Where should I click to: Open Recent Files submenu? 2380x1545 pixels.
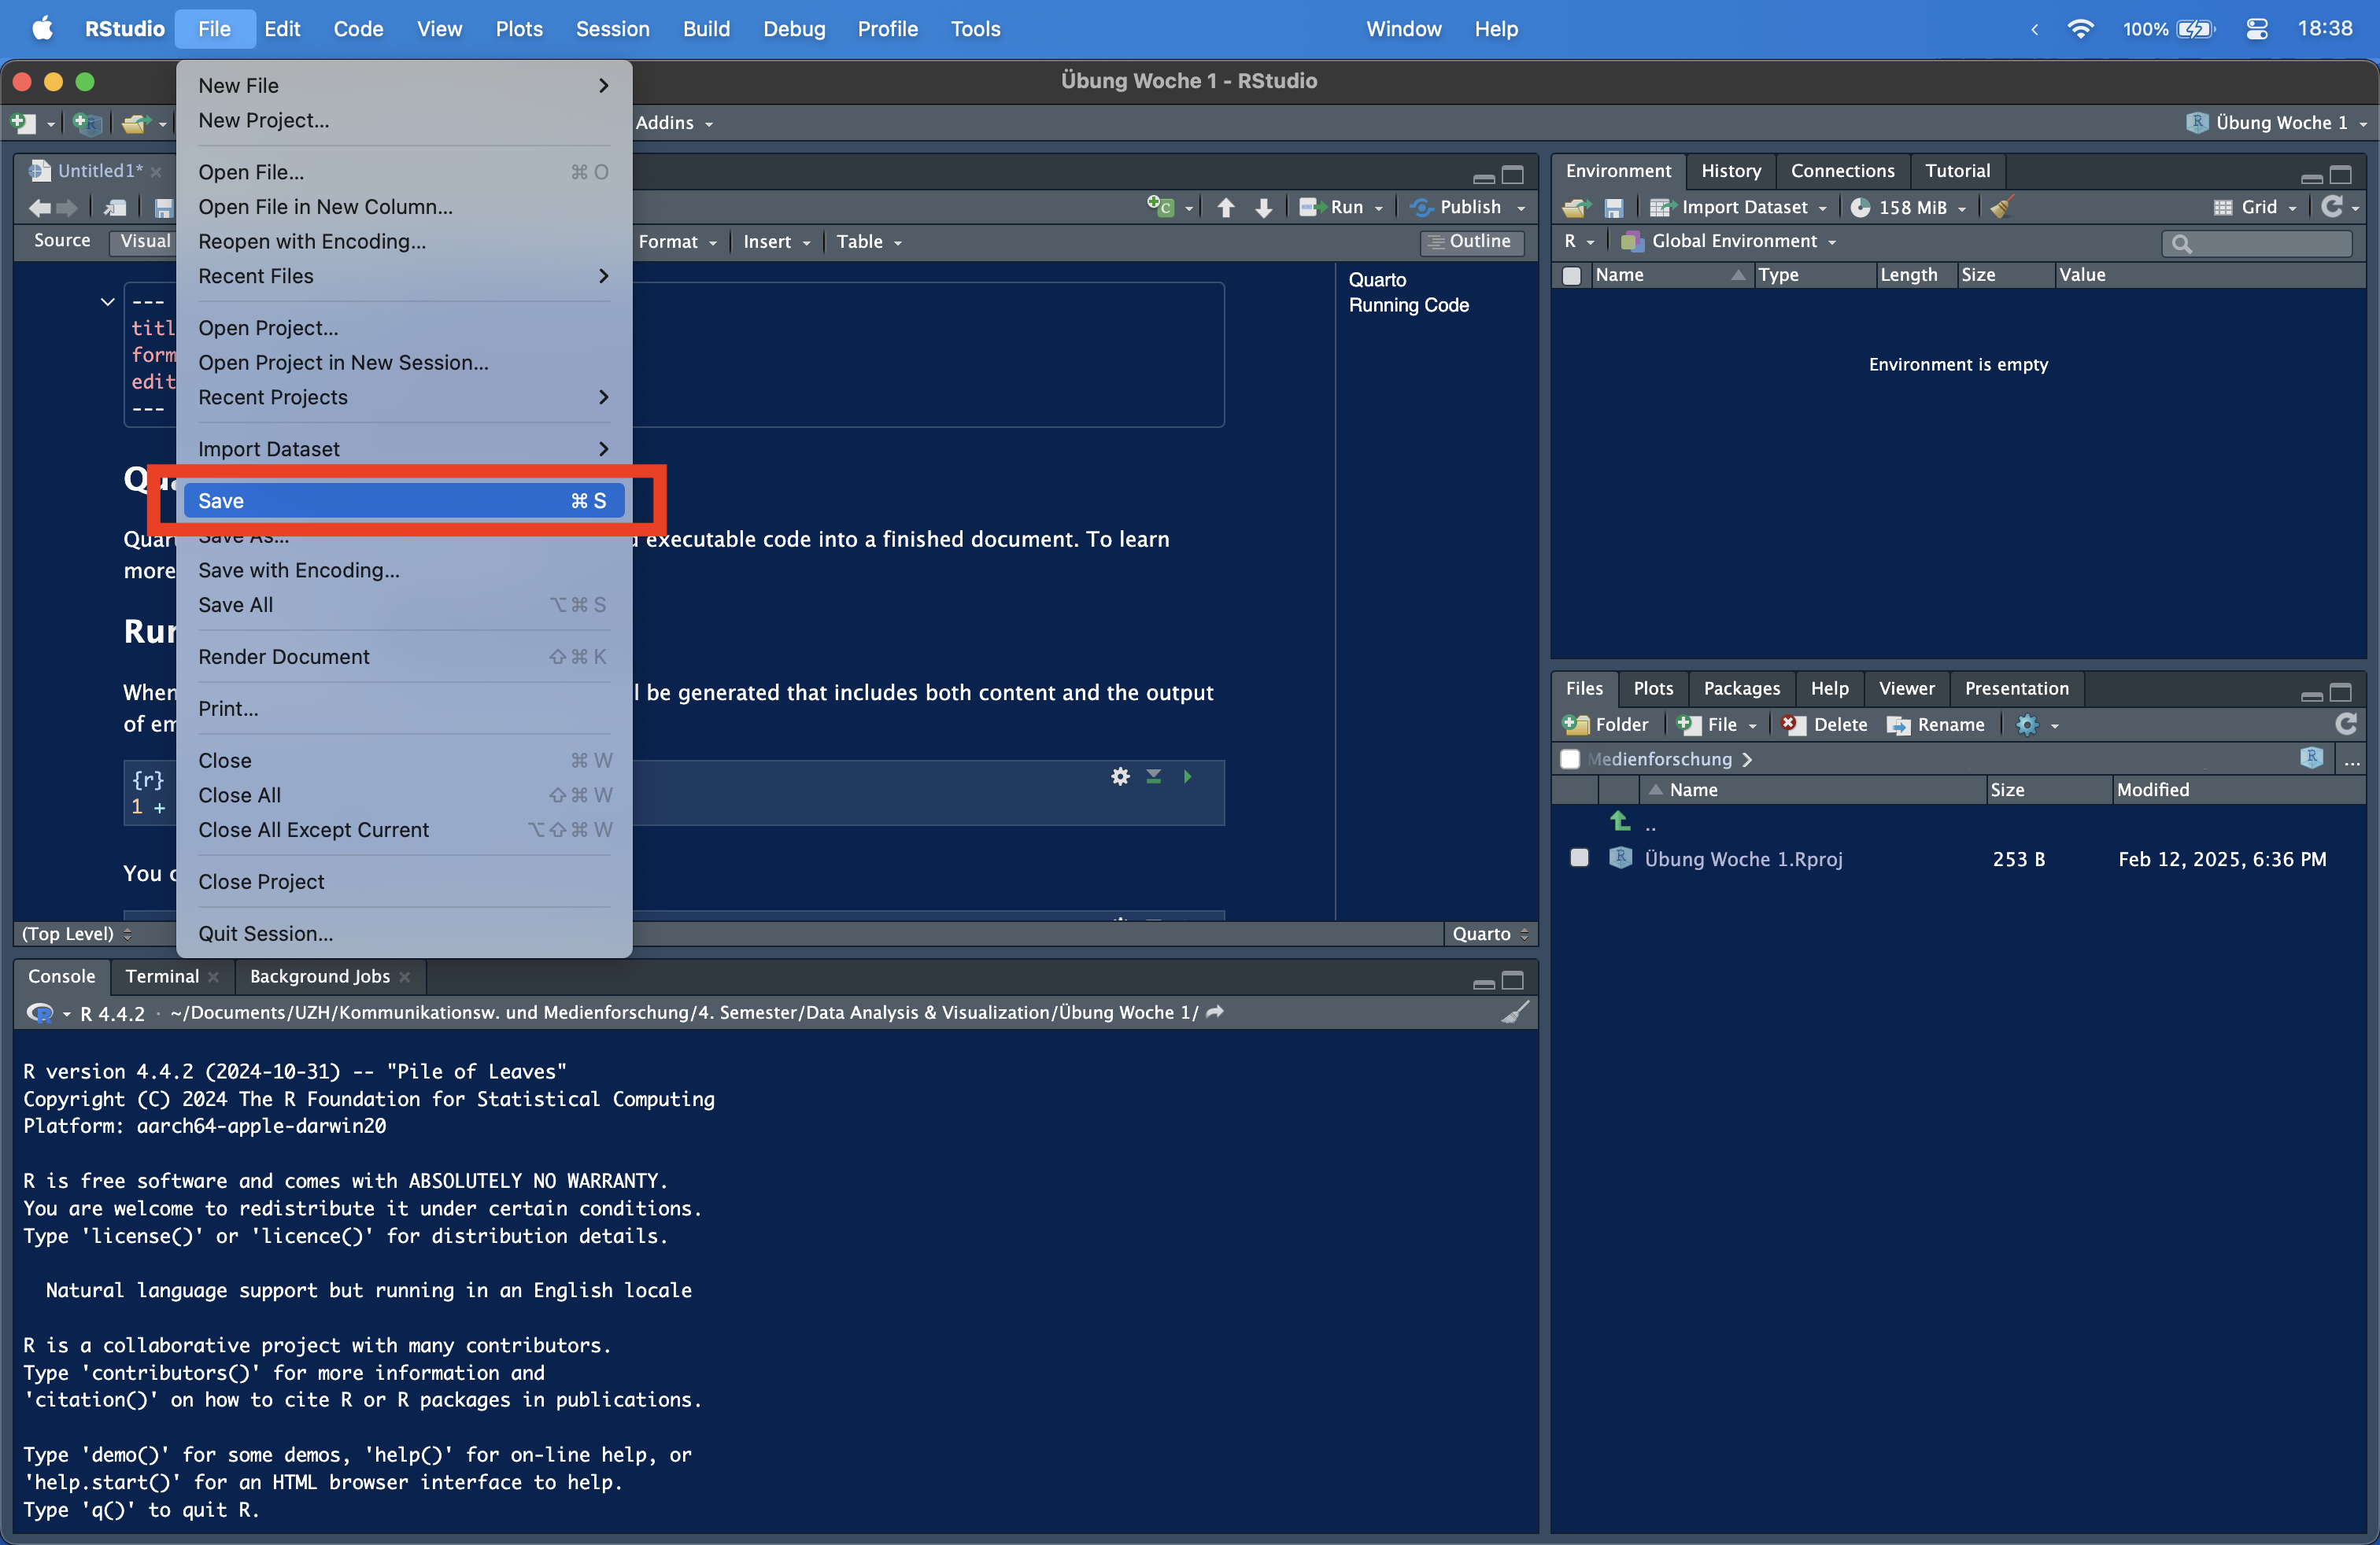[404, 275]
